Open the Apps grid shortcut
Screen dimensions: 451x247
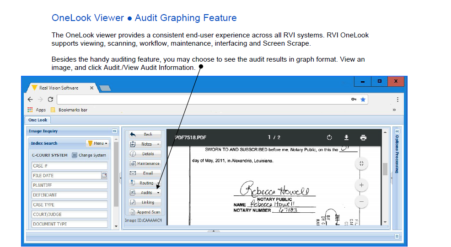coord(37,110)
